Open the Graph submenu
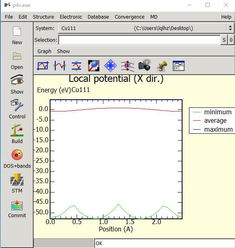235x248 pixels. click(44, 51)
